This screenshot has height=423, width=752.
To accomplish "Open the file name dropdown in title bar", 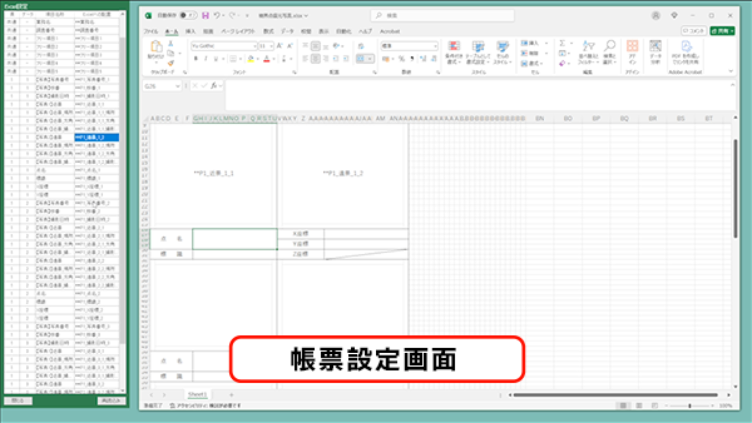I will (306, 16).
